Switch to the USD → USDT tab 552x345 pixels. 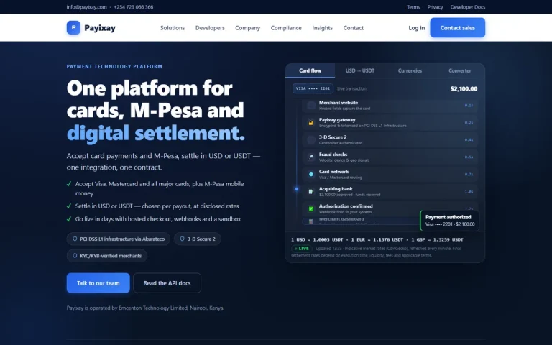pos(360,70)
